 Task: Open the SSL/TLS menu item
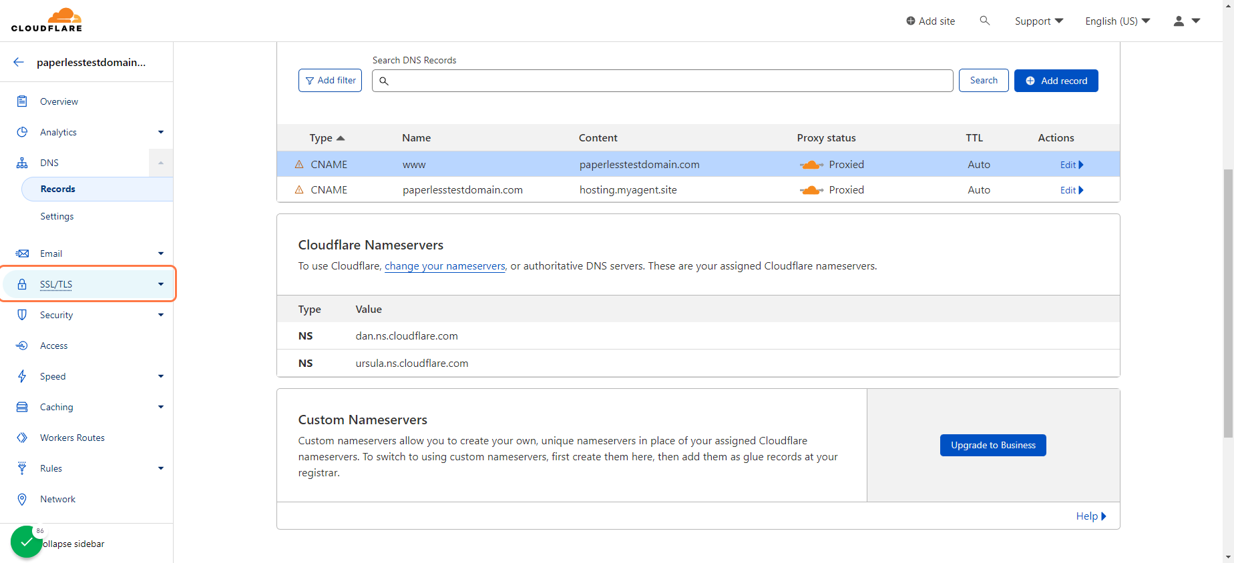tap(88, 284)
